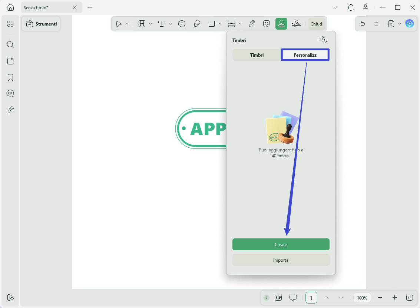The height and width of the screenshot is (308, 420).
Task: Undo the last action
Action: 363,24
